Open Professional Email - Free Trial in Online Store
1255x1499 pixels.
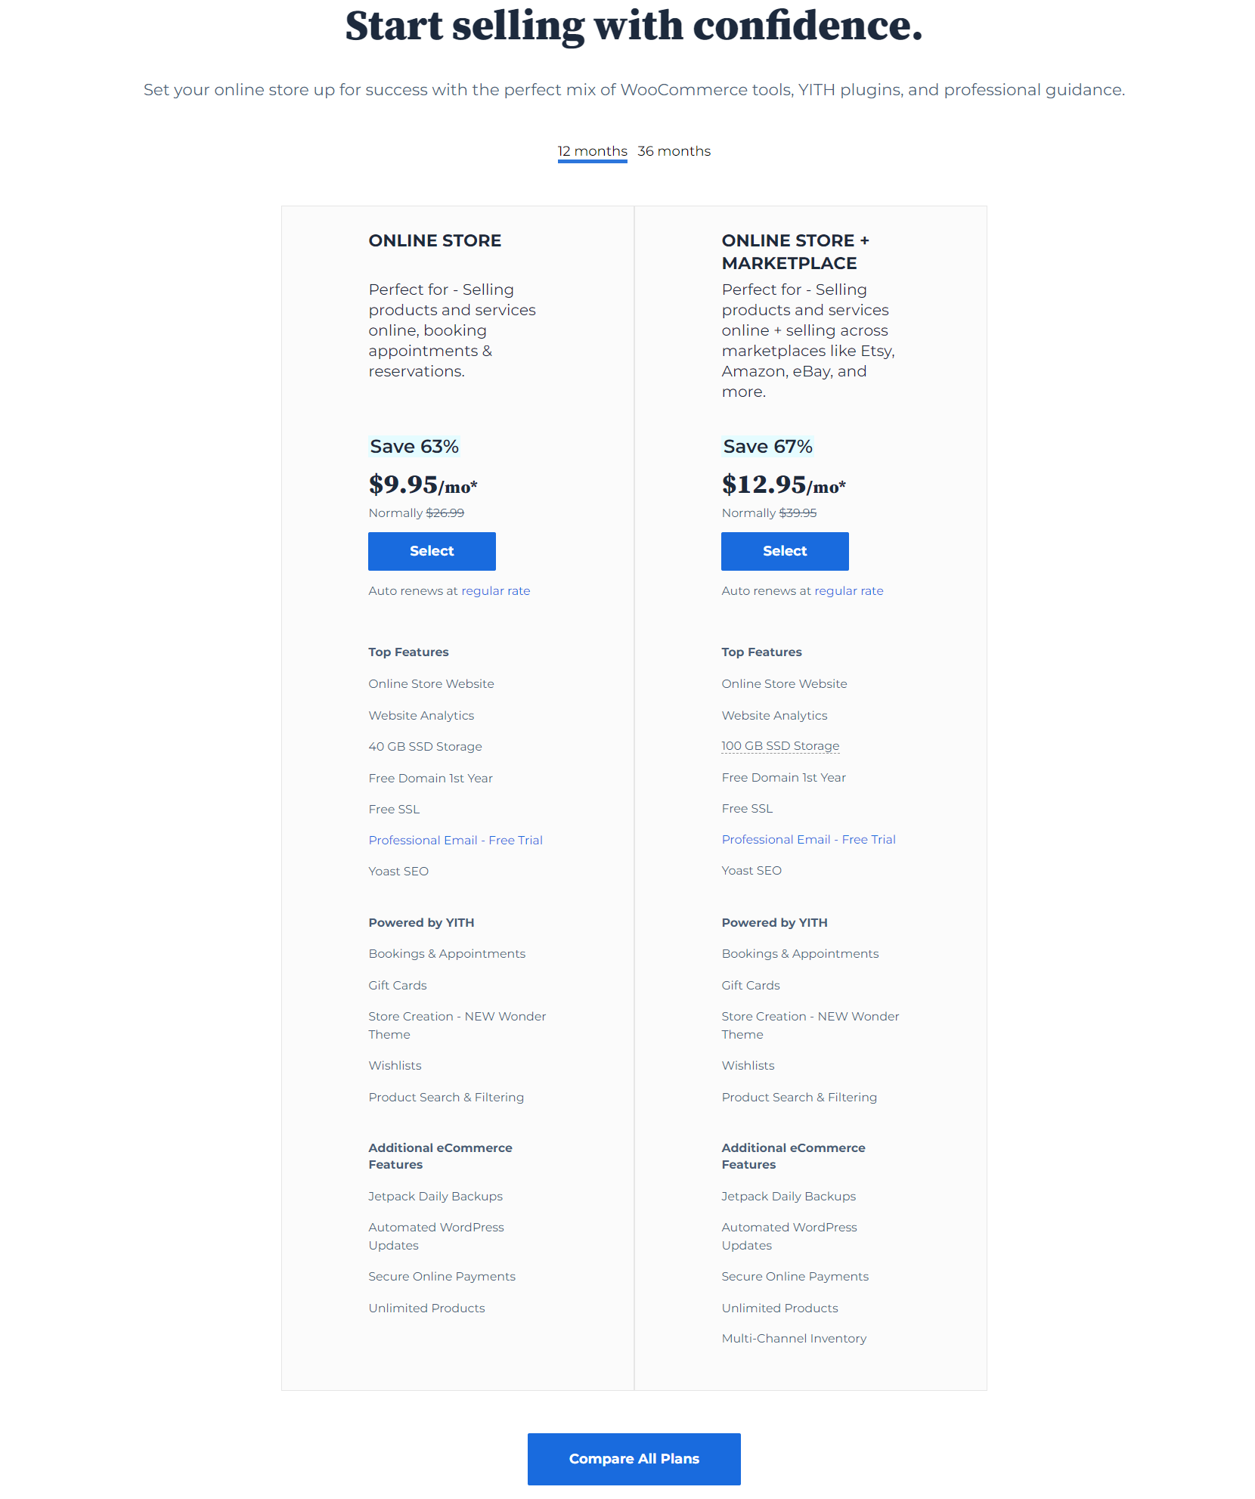[456, 840]
